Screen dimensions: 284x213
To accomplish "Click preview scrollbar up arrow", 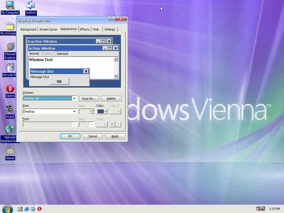I will click(x=116, y=59).
